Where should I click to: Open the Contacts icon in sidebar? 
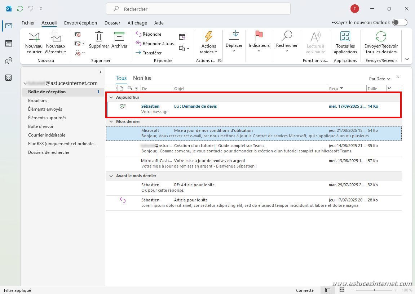point(9,61)
